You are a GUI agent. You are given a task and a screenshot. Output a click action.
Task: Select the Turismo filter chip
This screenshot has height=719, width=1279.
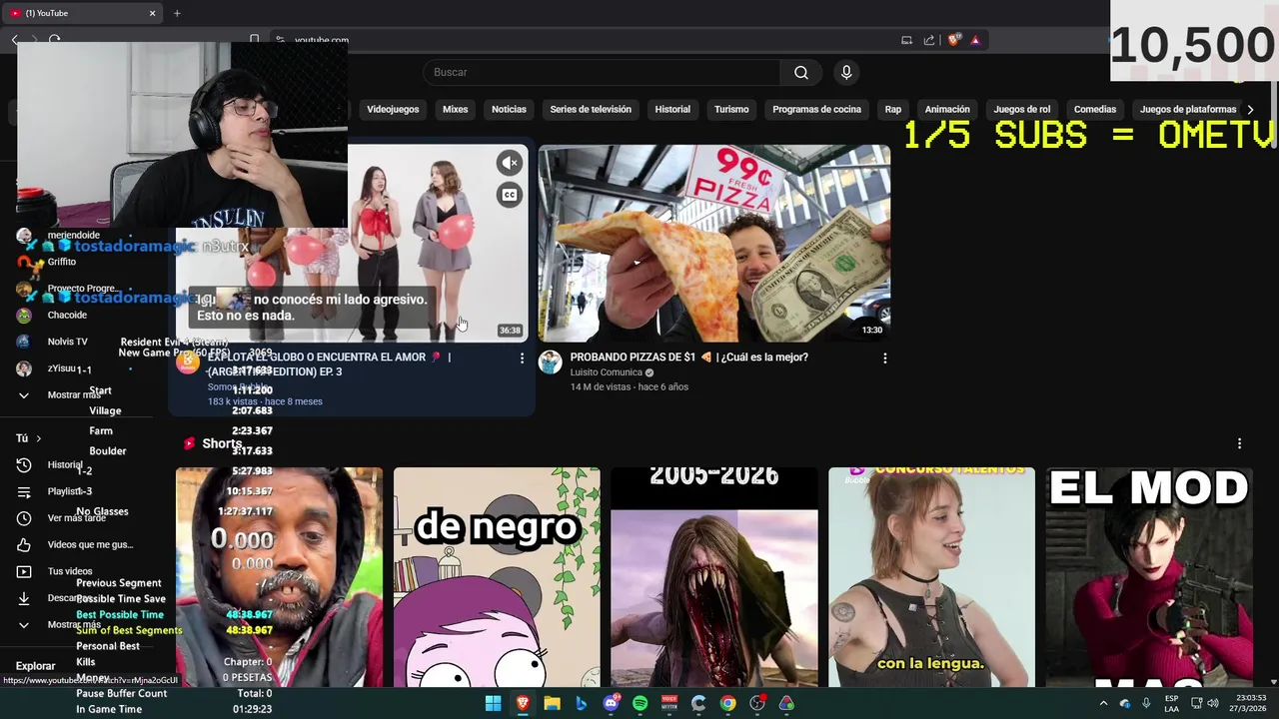pyautogui.click(x=731, y=109)
